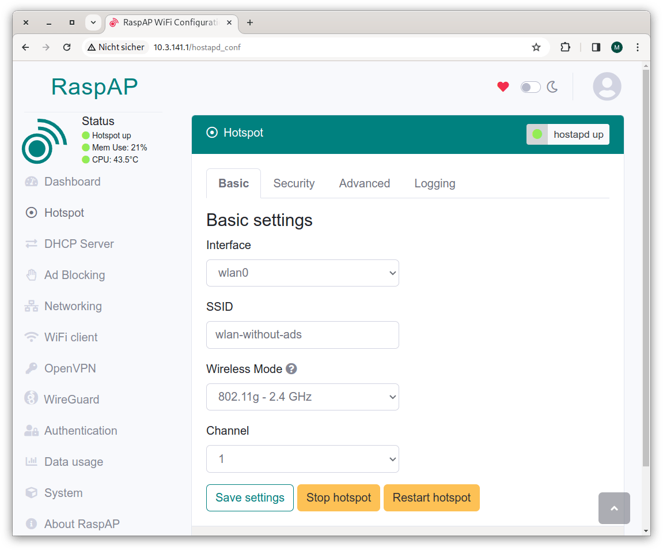Bookmark this page with star icon
Viewport: 663px width, 550px height.
(x=536, y=47)
